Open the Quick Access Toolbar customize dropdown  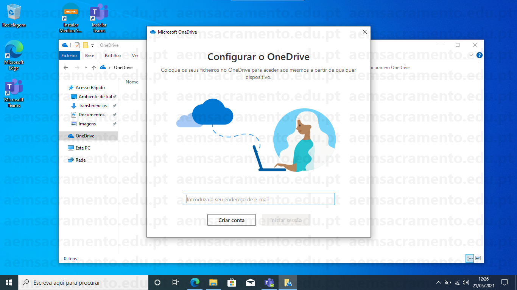(x=93, y=46)
